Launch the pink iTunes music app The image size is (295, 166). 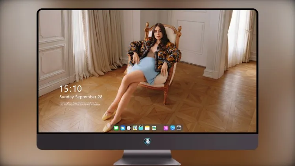(x=166, y=128)
